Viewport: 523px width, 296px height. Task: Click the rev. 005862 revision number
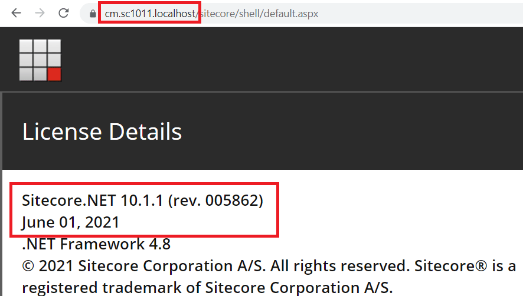tap(220, 200)
